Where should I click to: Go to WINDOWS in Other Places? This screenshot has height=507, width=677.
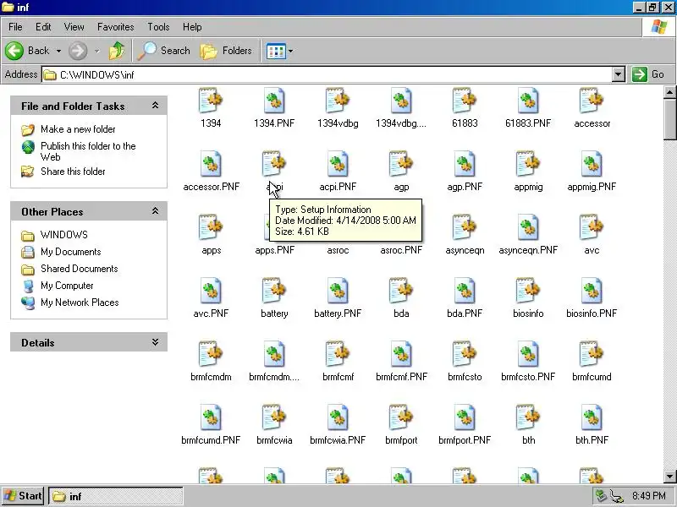(64, 235)
